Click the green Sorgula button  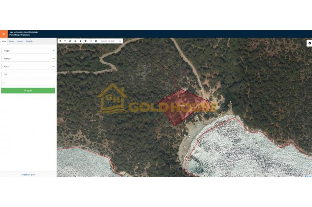tap(28, 90)
